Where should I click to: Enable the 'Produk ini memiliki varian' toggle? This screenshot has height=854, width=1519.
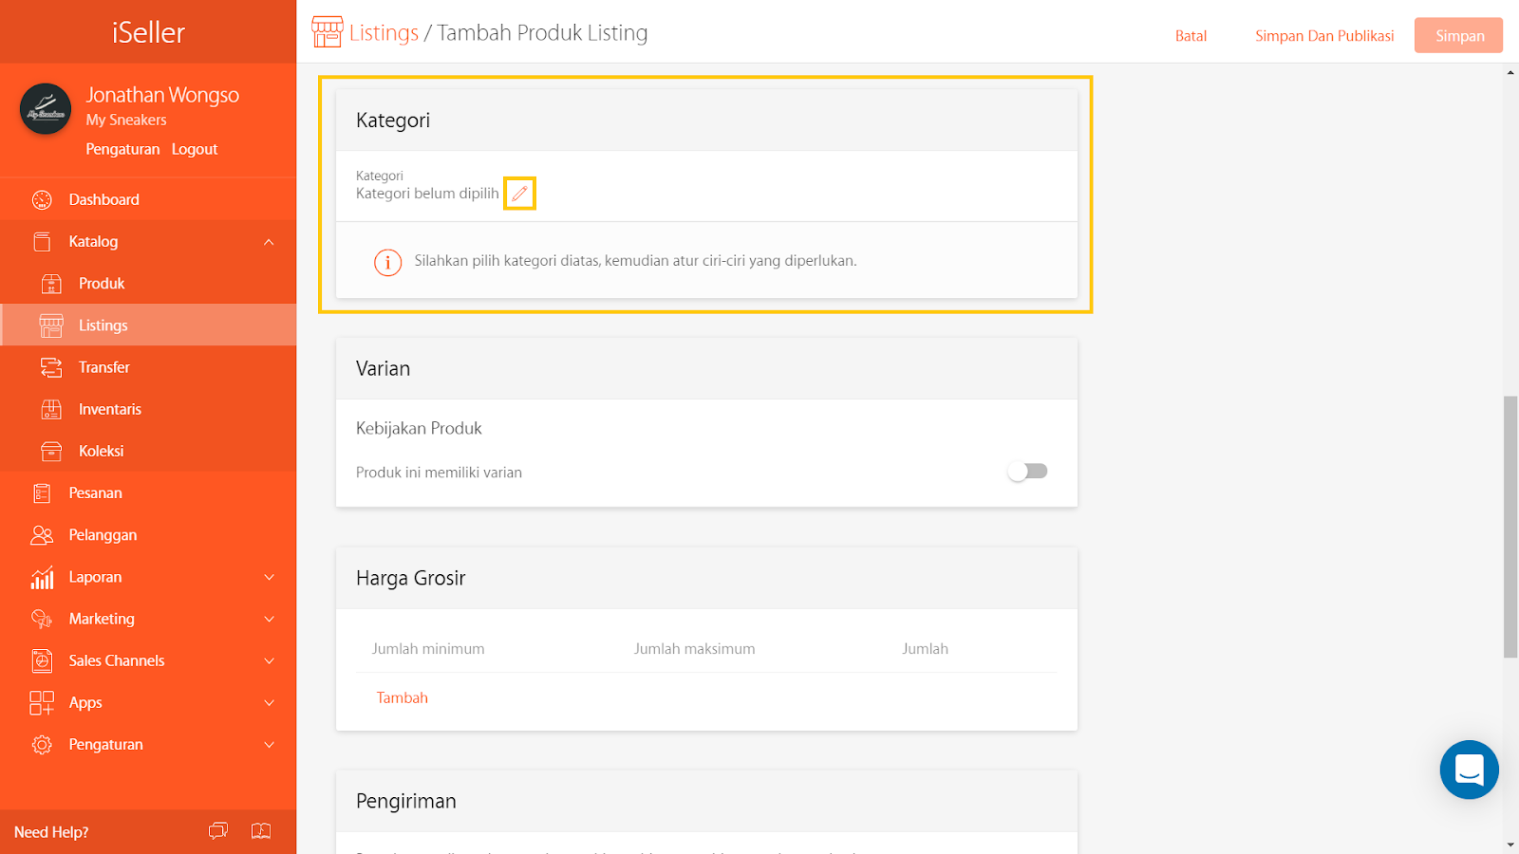(x=1027, y=471)
